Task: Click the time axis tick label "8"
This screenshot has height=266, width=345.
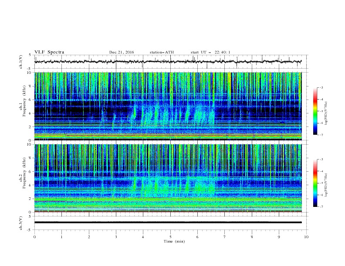Action: (x=252, y=237)
